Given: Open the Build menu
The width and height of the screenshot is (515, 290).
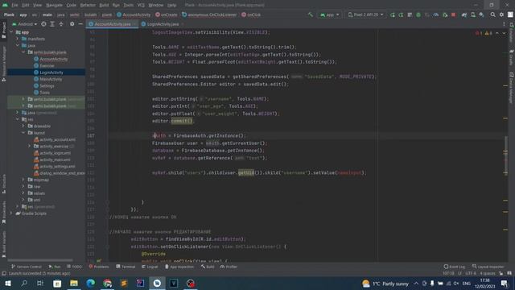Looking at the screenshot, I should (104, 6).
